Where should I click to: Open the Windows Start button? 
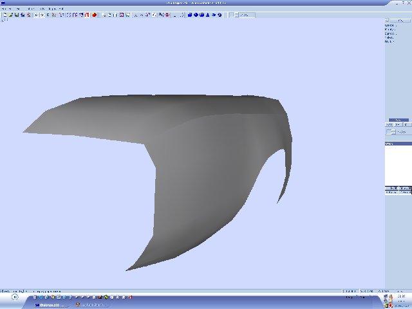tap(14, 297)
